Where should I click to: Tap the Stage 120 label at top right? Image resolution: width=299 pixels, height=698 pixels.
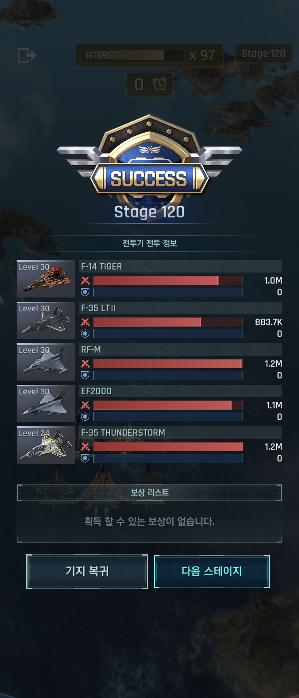264,53
